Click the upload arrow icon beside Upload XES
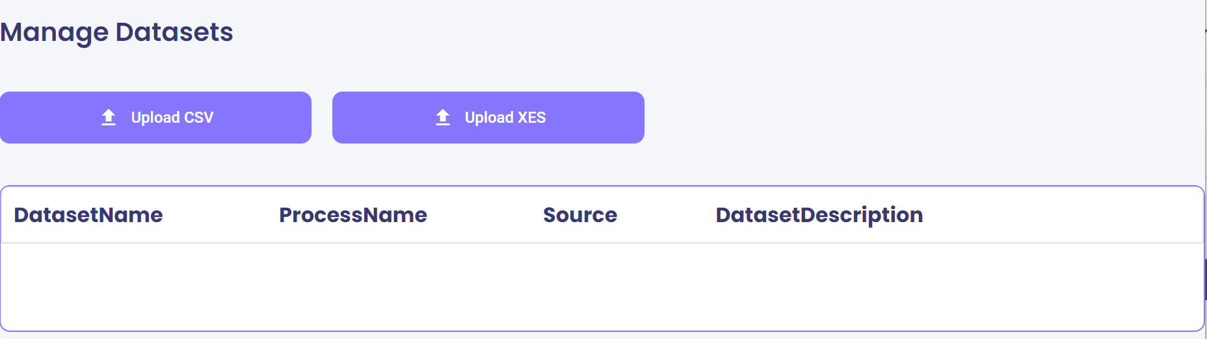The height and width of the screenshot is (339, 1207). click(x=443, y=118)
